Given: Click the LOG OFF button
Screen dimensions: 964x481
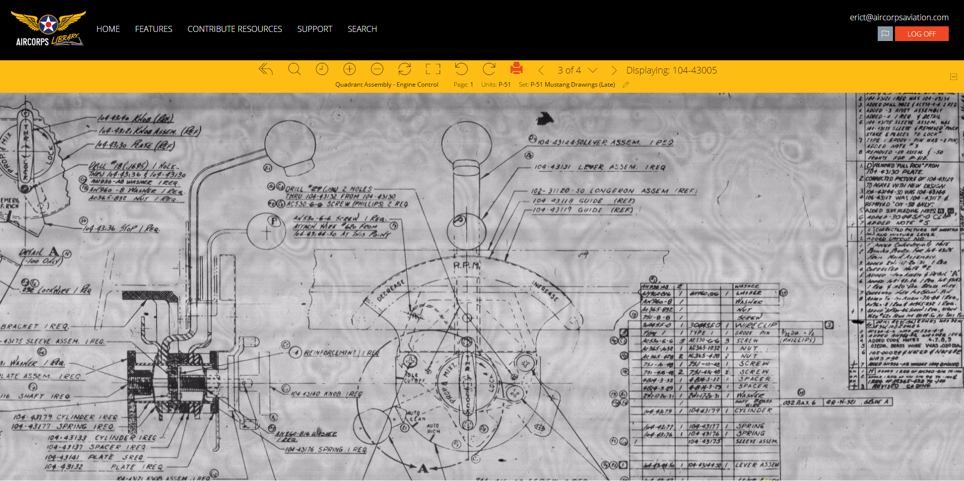Looking at the screenshot, I should (x=921, y=34).
